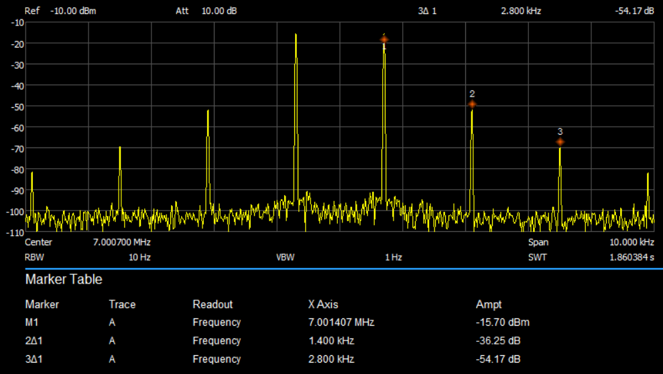The height and width of the screenshot is (374, 663).
Task: Click the X Axis column header
Action: (x=324, y=304)
